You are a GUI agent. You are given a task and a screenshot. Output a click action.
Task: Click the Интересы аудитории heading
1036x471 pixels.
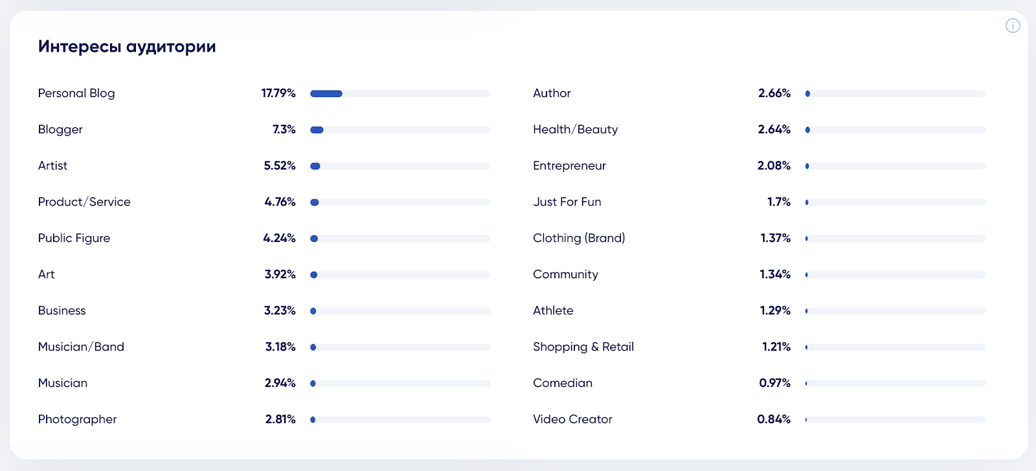(127, 47)
